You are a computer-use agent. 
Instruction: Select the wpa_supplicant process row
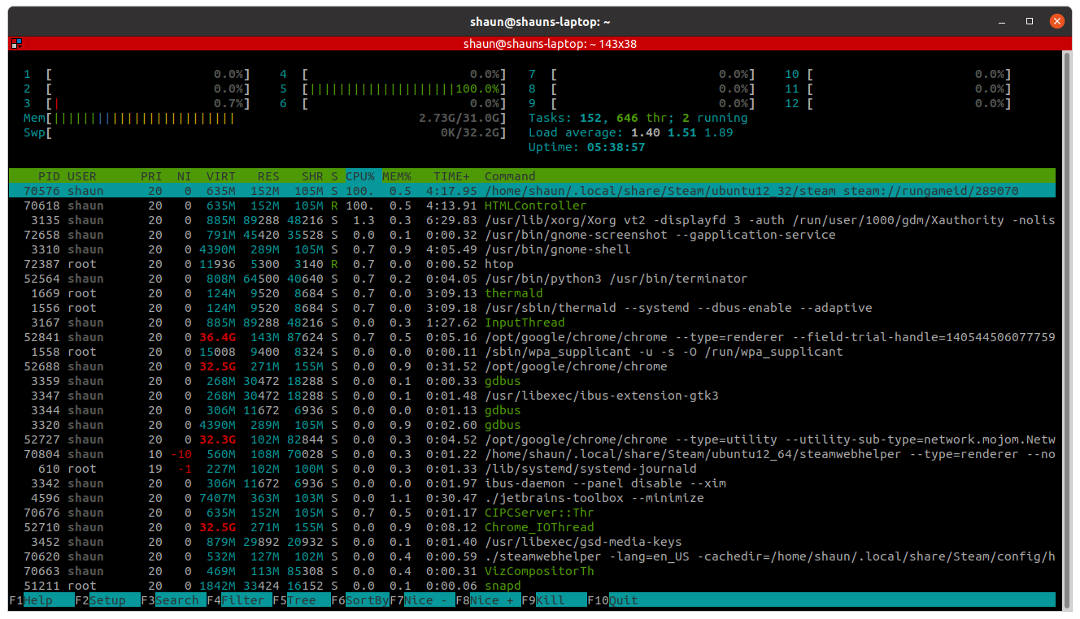coord(532,352)
